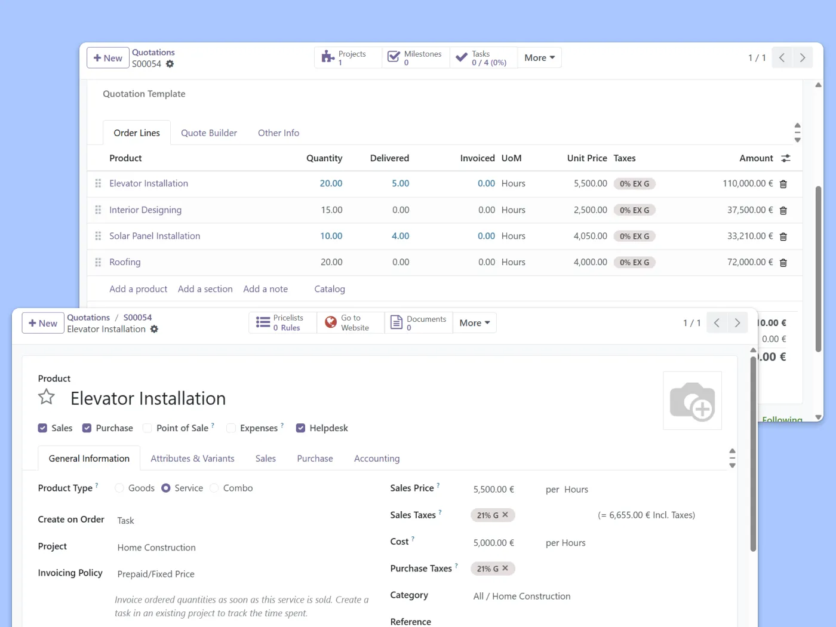Upload product image via camera icon
This screenshot has width=836, height=627.
click(x=692, y=401)
